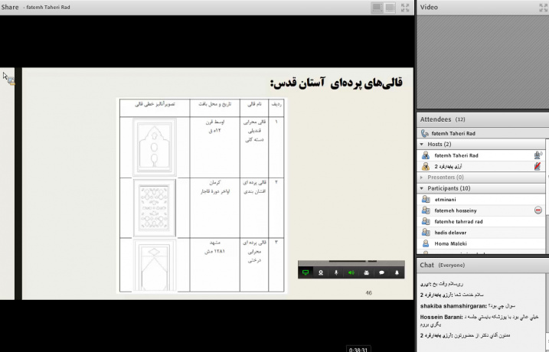
Task: Click the webcam icon in floating control bar
Action: 321,272
